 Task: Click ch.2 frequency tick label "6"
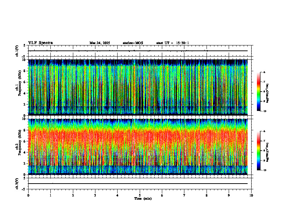pyautogui.click(x=25, y=141)
